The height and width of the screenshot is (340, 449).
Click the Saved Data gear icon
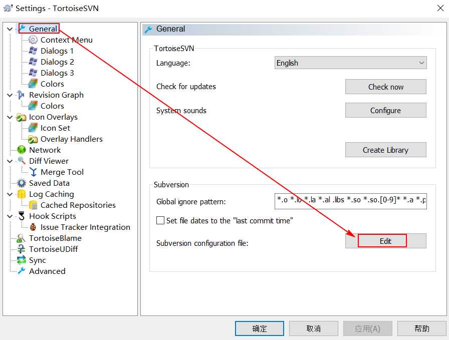[22, 183]
